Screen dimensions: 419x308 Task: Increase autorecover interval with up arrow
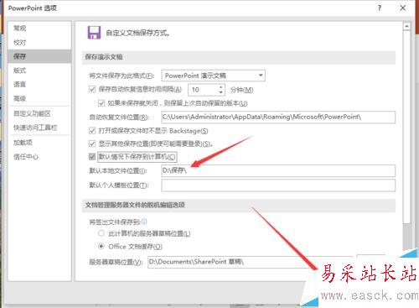pyautogui.click(x=221, y=87)
